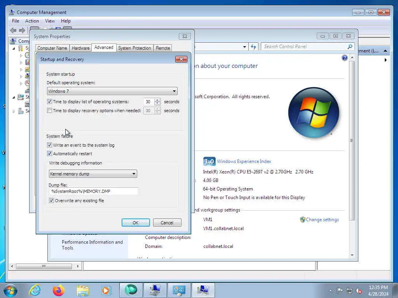Click the Back arrow in Computer Management toolbar
This screenshot has height=298, width=398.
click(x=13, y=30)
